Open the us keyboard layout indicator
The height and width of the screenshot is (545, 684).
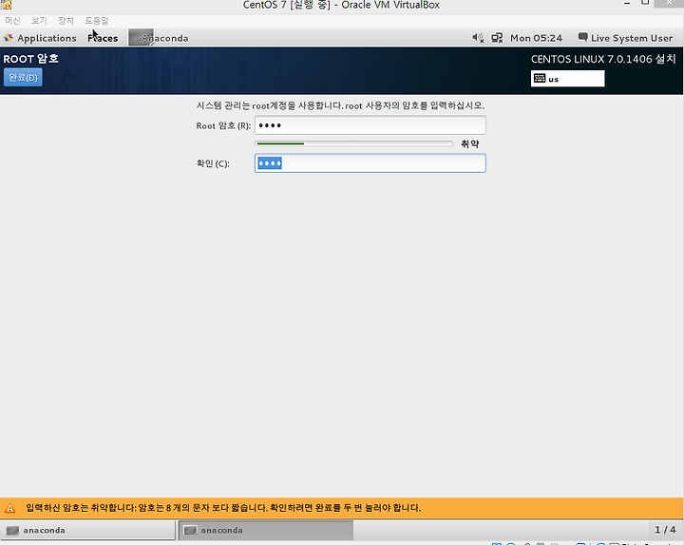click(x=567, y=79)
